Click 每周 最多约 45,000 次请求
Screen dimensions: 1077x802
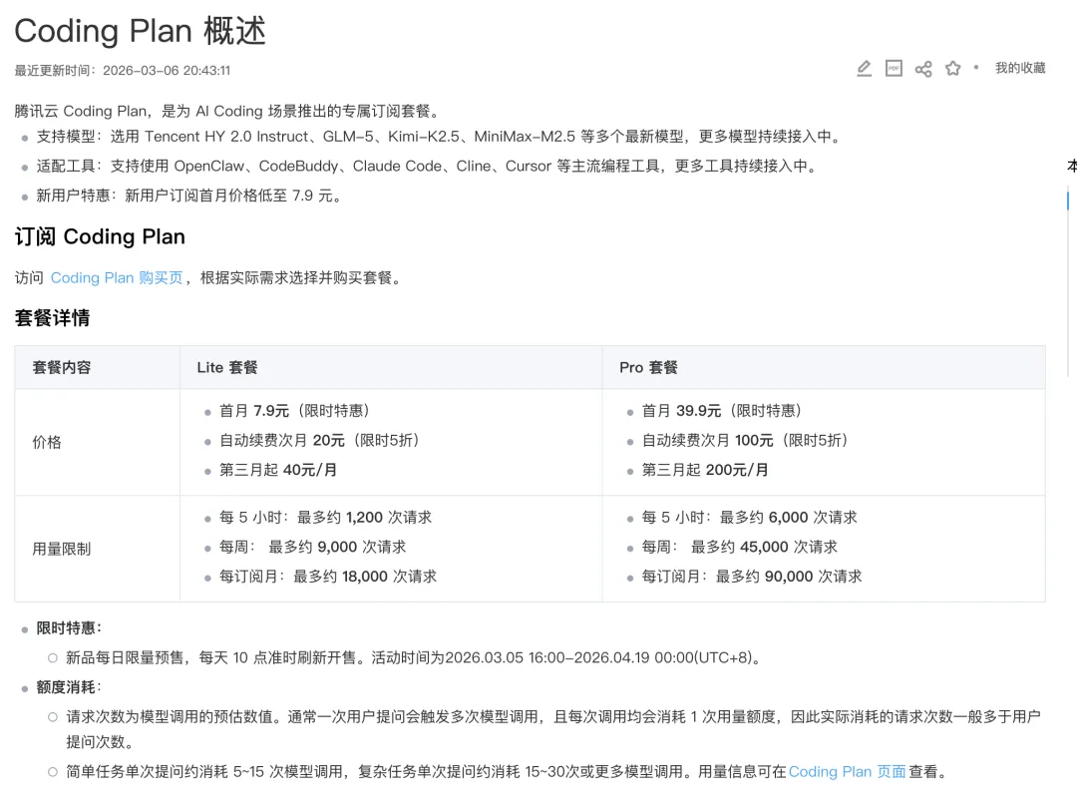coord(740,547)
